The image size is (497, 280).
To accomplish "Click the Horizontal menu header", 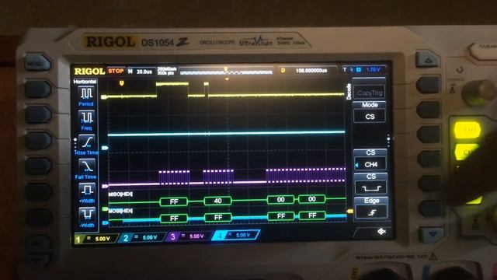I will 85,82.
